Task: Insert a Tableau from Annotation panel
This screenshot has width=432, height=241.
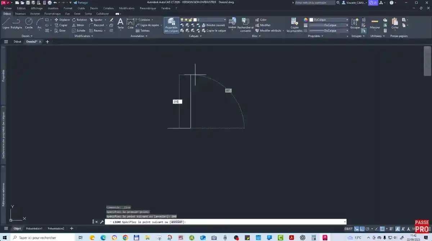Action: pos(143,31)
